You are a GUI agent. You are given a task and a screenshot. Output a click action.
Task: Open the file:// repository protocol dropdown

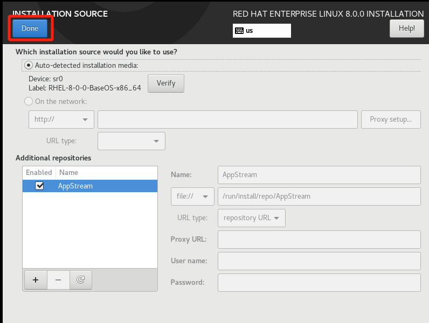tap(192, 196)
